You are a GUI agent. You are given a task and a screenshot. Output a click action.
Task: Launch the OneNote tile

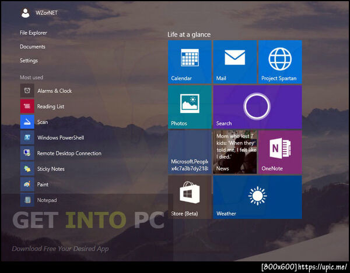pyautogui.click(x=280, y=152)
